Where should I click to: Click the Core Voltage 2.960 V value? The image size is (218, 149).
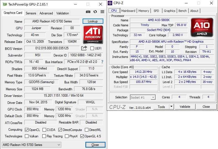(178, 35)
